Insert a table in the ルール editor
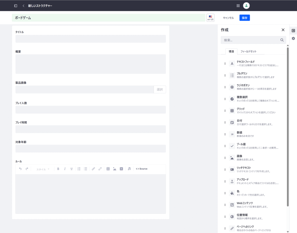The height and width of the screenshot is (233, 297). click(108, 169)
